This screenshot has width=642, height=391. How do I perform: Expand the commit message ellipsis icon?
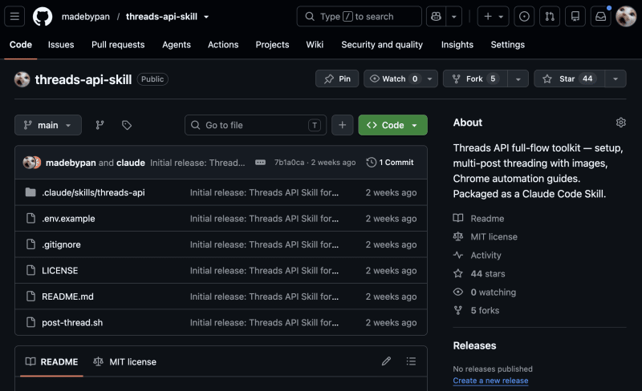[x=260, y=163]
